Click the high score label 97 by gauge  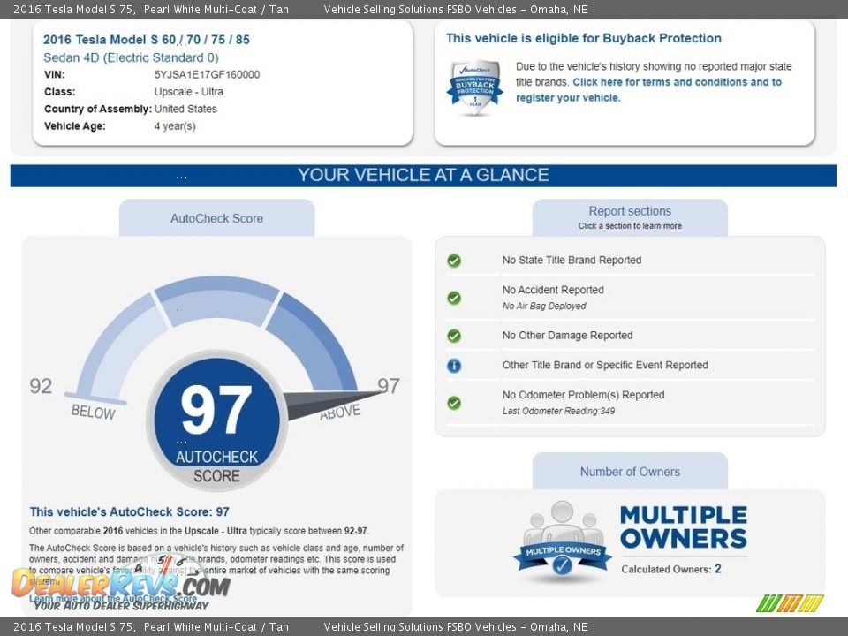[389, 386]
